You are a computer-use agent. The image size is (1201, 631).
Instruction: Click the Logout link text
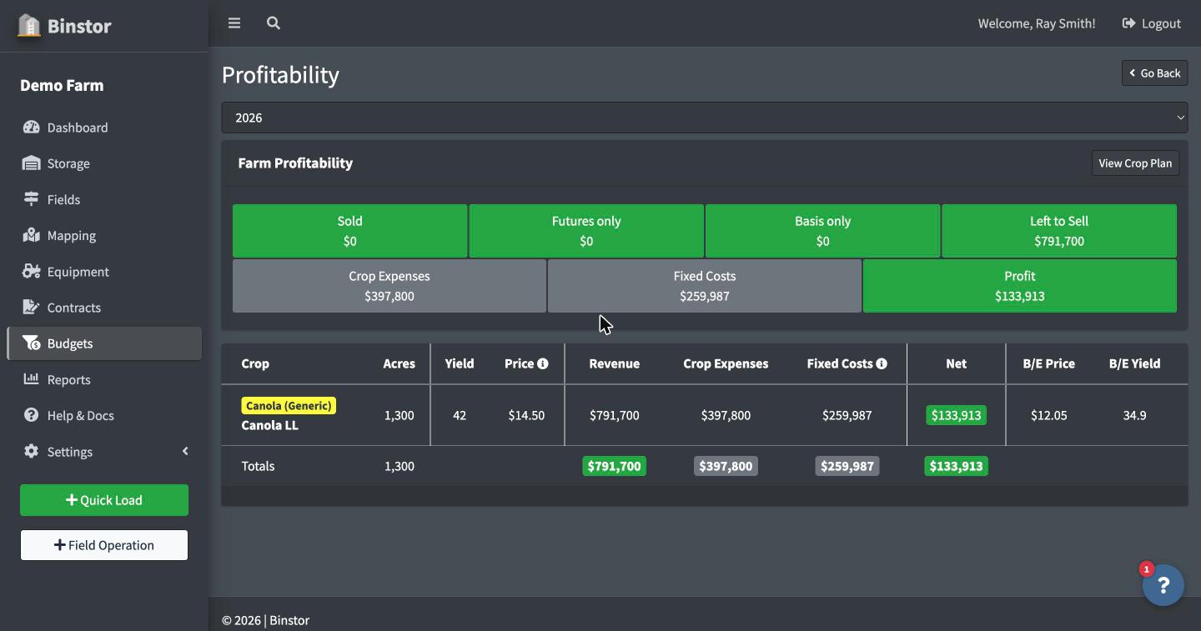pyautogui.click(x=1161, y=23)
